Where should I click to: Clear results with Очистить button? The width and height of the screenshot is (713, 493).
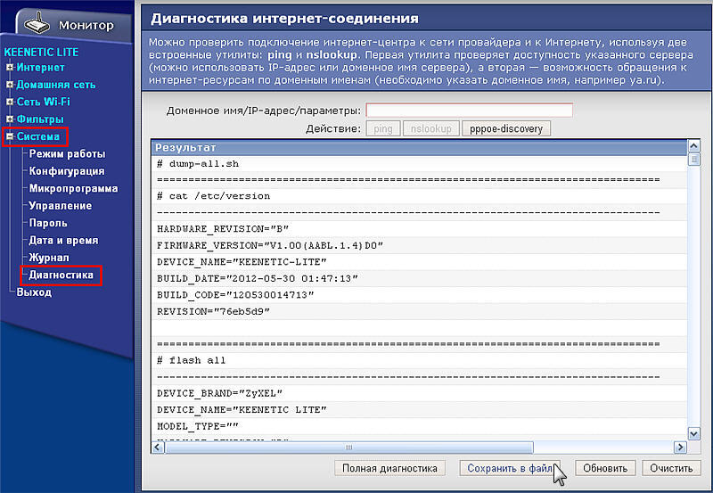coord(670,468)
